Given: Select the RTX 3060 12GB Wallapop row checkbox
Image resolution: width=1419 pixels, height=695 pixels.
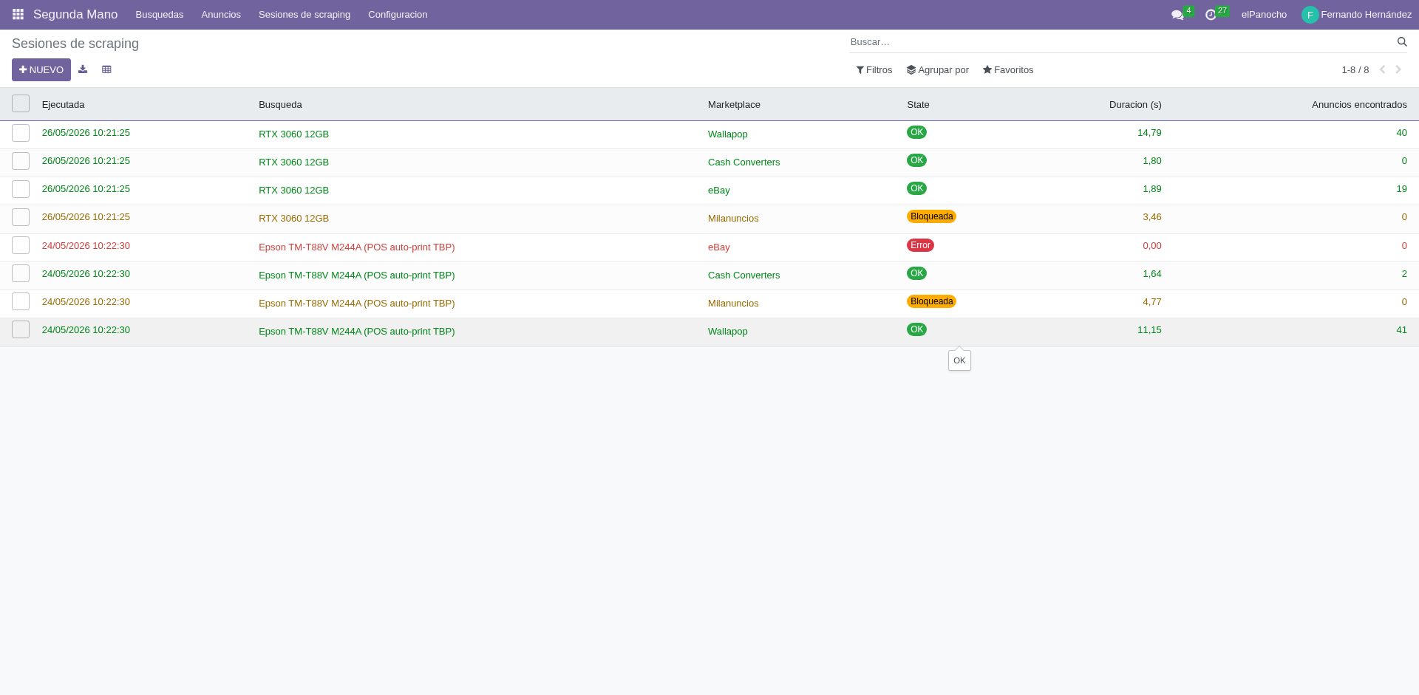Looking at the screenshot, I should (x=21, y=133).
